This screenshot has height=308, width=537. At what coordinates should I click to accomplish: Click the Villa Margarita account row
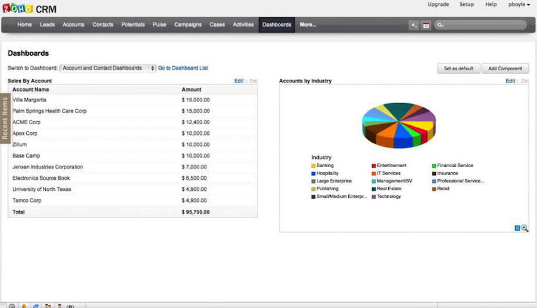(132, 100)
